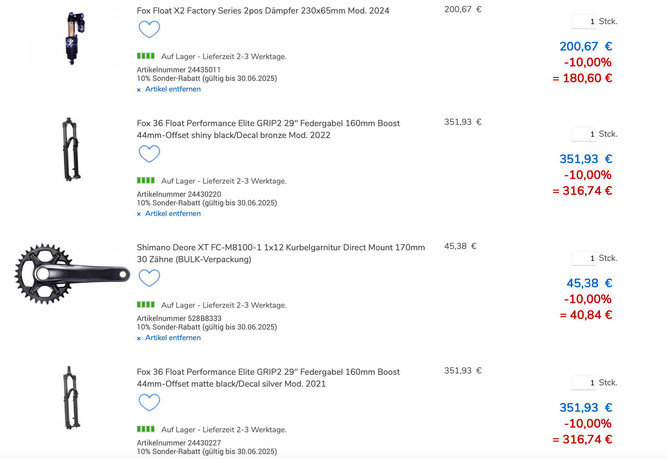Remove Shimano Deore XT crankset via Artikel entfernen

click(173, 338)
